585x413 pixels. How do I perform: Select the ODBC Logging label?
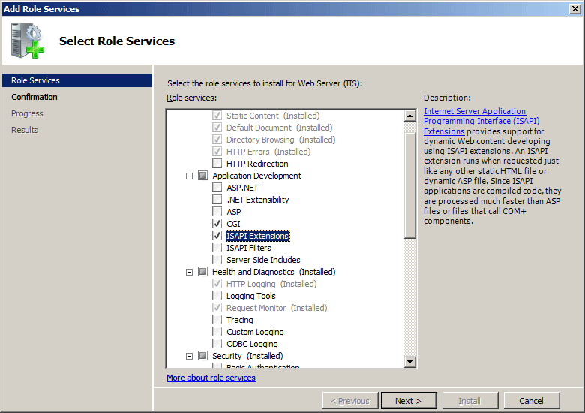[252, 344]
